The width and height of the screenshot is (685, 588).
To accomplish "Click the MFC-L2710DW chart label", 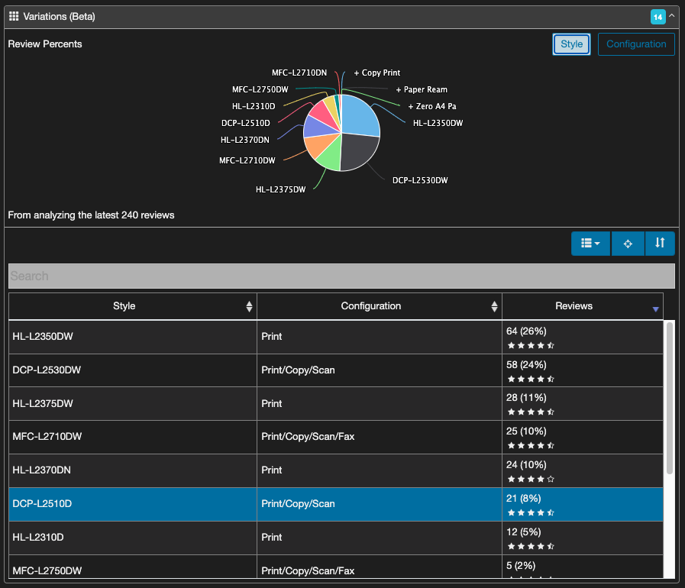I will (x=247, y=161).
